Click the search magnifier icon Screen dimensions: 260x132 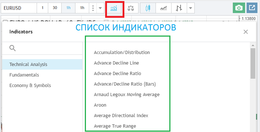(x=13, y=48)
